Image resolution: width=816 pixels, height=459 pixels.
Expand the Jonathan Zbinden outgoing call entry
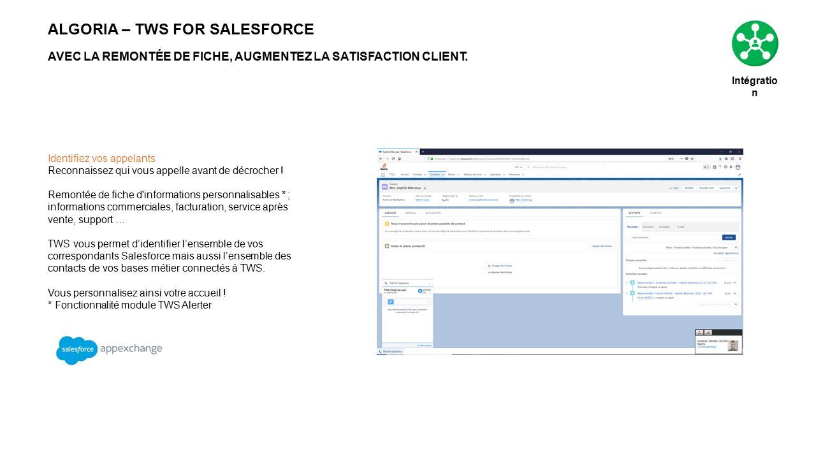tap(627, 282)
